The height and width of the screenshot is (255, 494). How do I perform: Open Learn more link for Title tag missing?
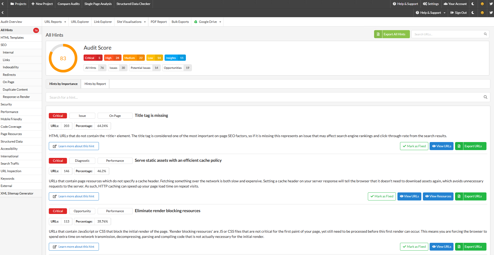(x=74, y=146)
